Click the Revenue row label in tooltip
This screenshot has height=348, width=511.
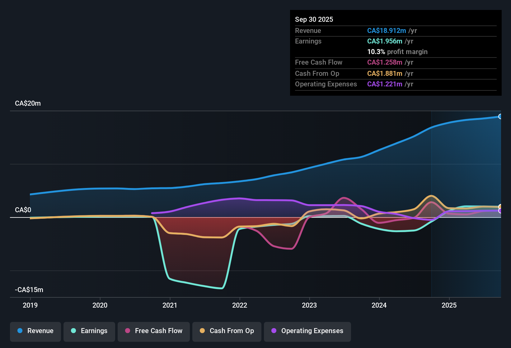tap(308, 30)
